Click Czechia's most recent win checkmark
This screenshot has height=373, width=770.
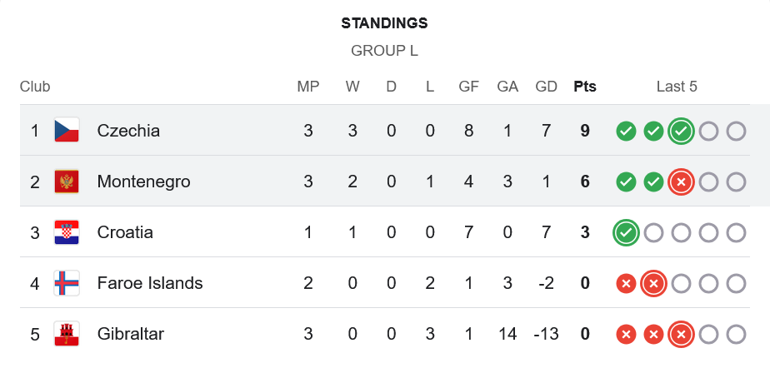pos(681,131)
